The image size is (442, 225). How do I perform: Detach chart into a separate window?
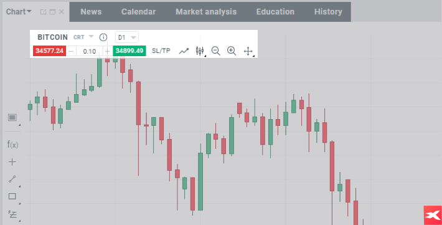click(43, 12)
